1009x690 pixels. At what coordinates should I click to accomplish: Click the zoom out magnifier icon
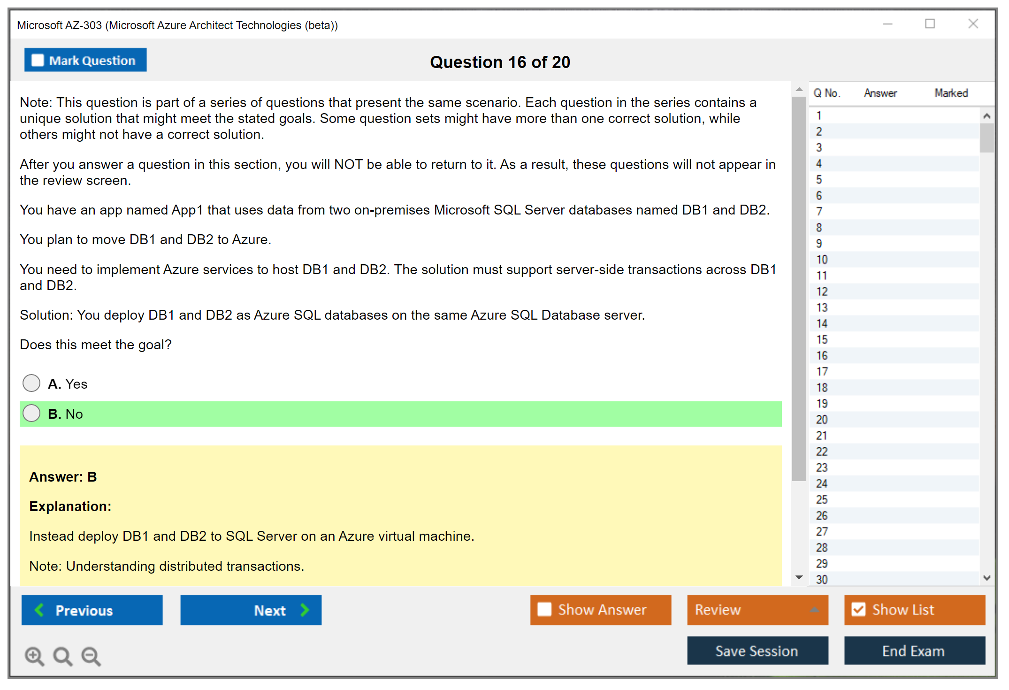[91, 656]
